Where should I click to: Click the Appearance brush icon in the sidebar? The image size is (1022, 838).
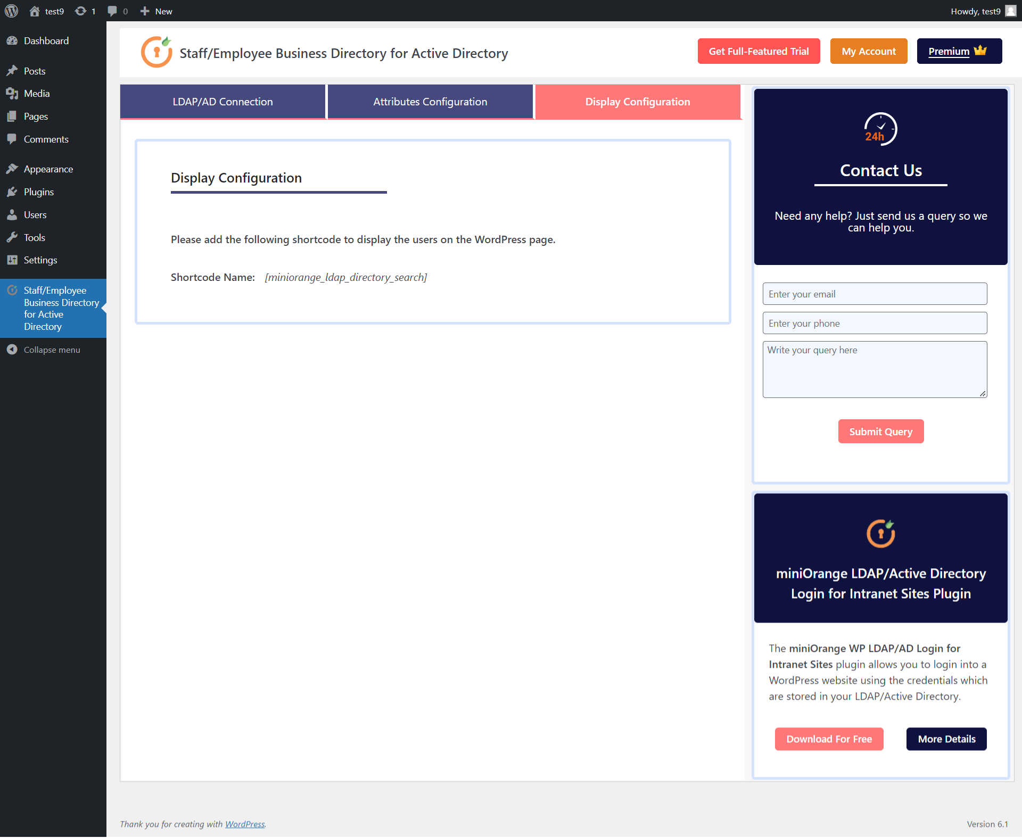pyautogui.click(x=12, y=169)
